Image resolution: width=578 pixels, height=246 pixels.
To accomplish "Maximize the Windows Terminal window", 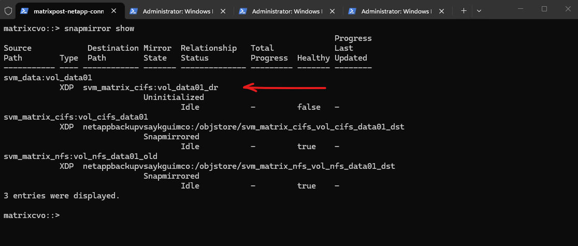I will click(x=544, y=9).
